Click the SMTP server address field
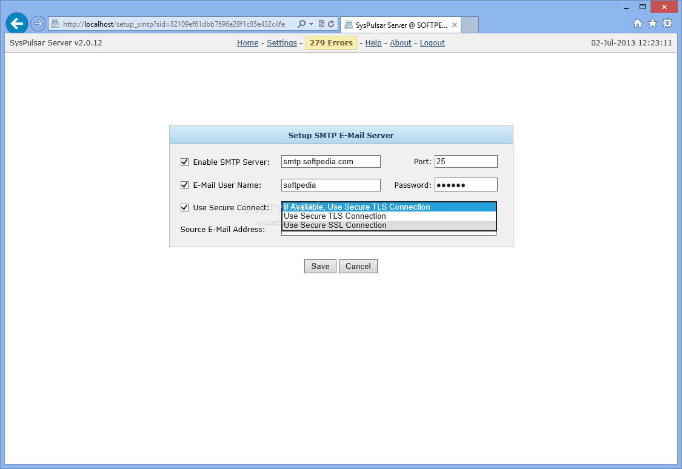This screenshot has width=682, height=469. [330, 162]
